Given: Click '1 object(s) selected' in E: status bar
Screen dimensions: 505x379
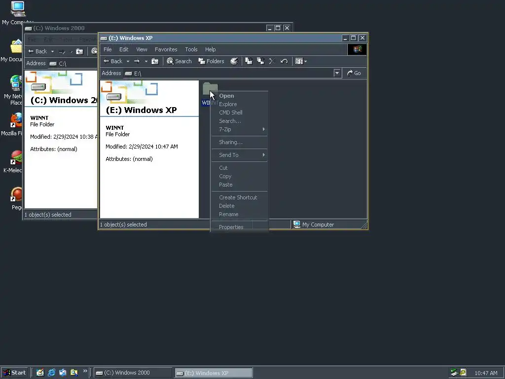Looking at the screenshot, I should 123,225.
